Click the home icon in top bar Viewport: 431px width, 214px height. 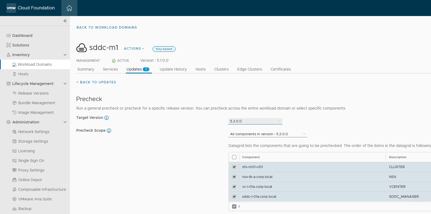pyautogui.click(x=69, y=8)
